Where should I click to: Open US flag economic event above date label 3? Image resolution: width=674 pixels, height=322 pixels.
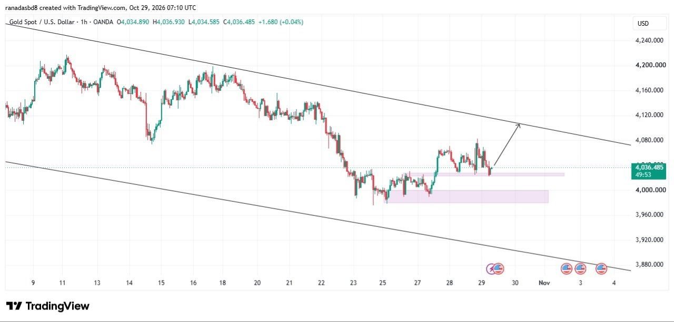pyautogui.click(x=580, y=269)
